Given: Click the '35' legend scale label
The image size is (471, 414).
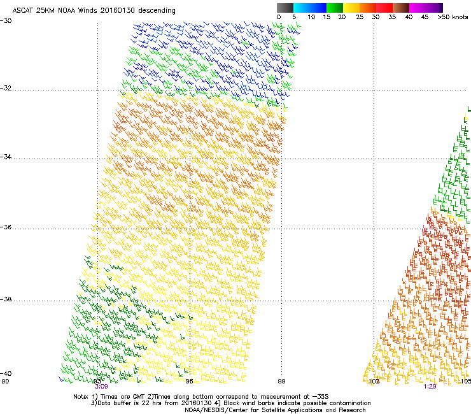Looking at the screenshot, I should tap(392, 17).
